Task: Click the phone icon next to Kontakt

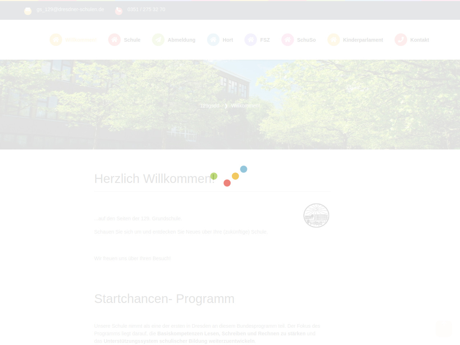Action: pos(401,40)
